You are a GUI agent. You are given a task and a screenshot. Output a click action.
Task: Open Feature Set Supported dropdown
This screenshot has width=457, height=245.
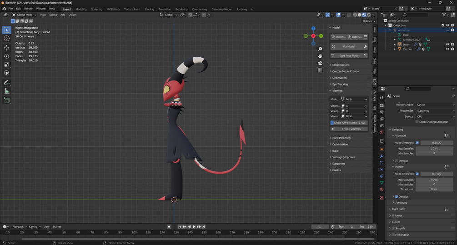(435, 111)
